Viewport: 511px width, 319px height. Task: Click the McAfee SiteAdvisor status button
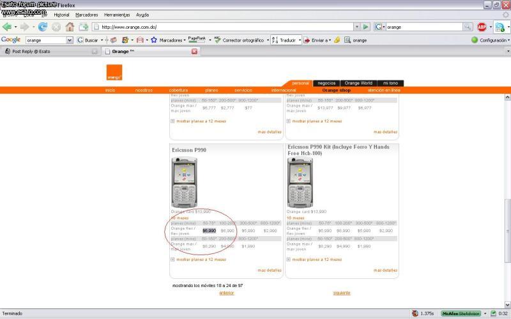pyautogui.click(x=461, y=313)
